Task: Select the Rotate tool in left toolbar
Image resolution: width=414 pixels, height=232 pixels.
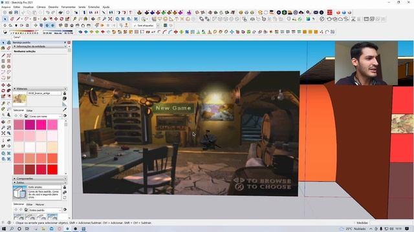Action: (x=3, y=91)
